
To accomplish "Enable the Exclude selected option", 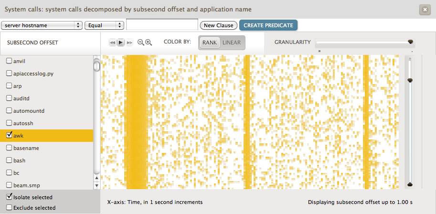I will coord(9,208).
